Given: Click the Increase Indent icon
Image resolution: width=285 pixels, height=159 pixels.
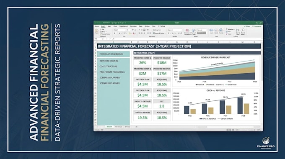Looking at the screenshot, I should [150, 33].
